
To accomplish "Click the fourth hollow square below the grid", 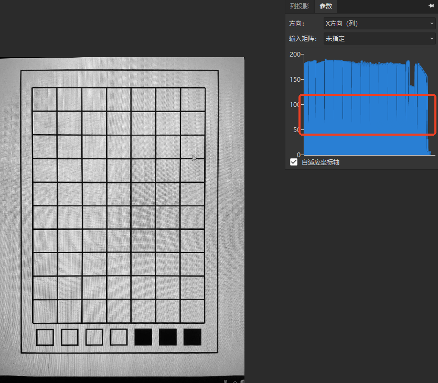I will pyautogui.click(x=119, y=337).
